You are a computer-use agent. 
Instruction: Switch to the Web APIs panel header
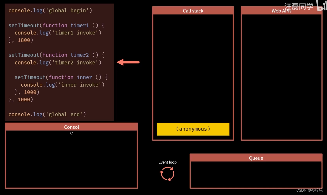pyautogui.click(x=281, y=11)
